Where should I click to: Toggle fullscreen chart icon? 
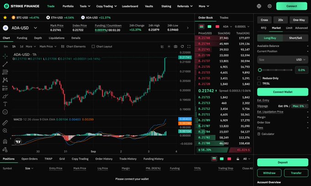pos(189,47)
